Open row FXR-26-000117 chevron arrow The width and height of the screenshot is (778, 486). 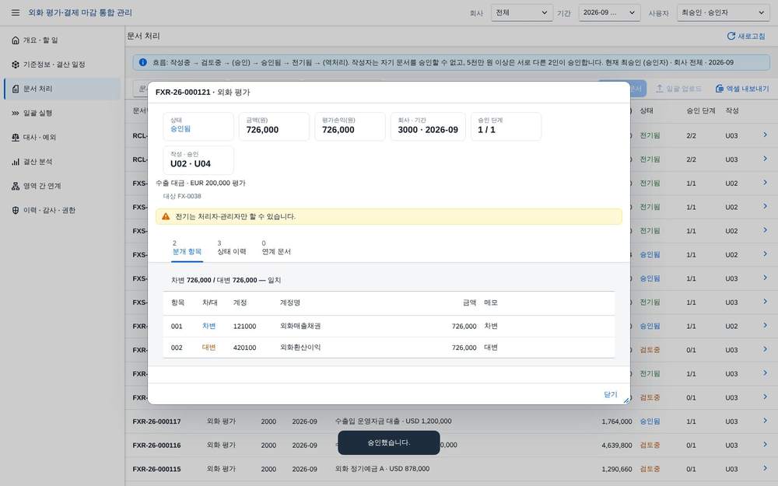765,421
